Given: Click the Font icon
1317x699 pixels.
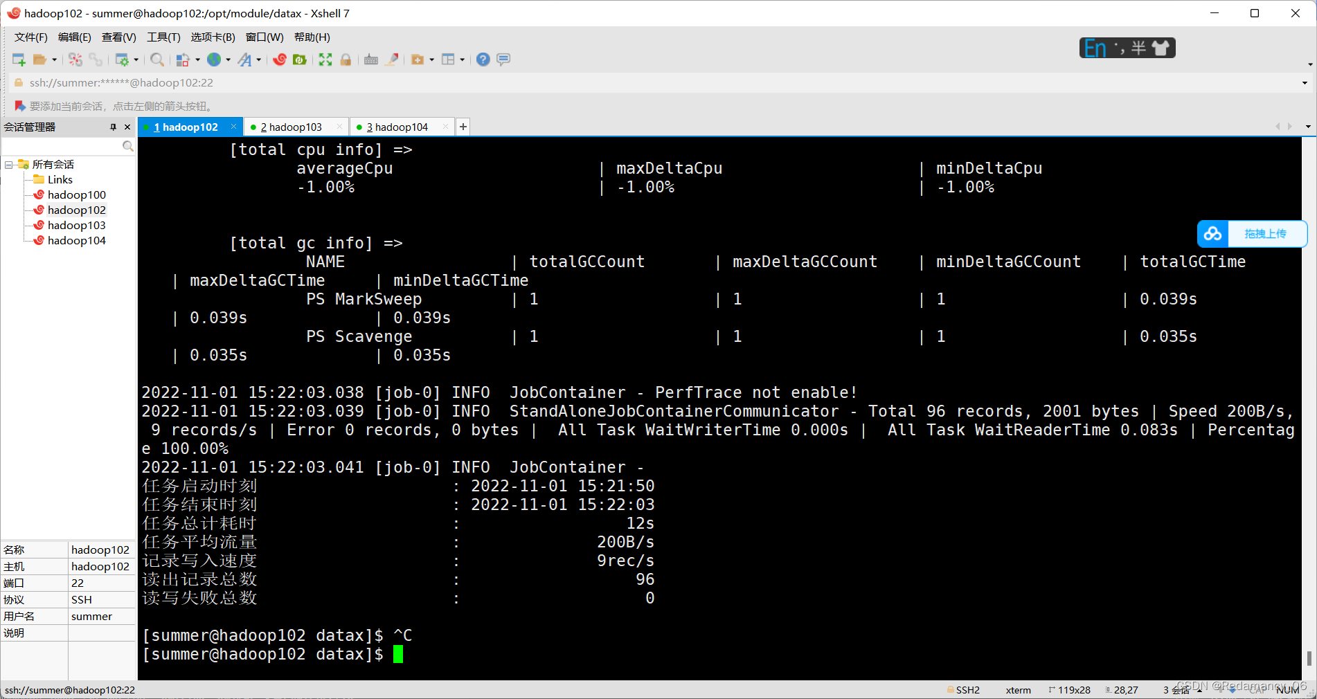Looking at the screenshot, I should [244, 60].
